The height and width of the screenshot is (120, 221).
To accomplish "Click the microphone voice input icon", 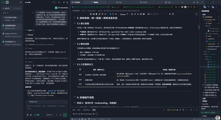I will [x=61, y=115].
